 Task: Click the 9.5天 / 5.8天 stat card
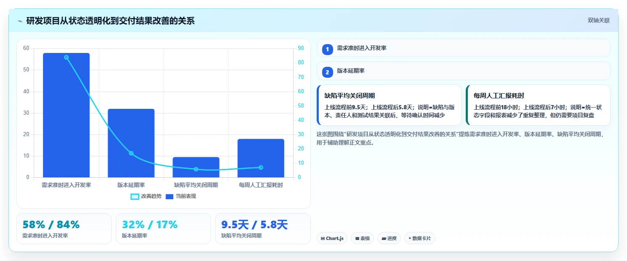coord(263,229)
